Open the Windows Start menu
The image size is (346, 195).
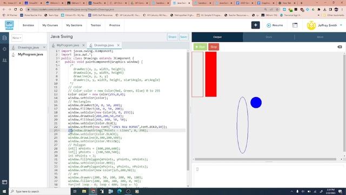click(4, 191)
